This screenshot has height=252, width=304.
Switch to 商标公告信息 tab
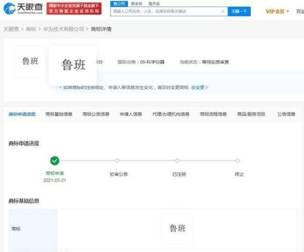96,114
